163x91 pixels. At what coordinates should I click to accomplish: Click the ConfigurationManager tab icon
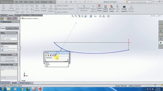tap(9, 18)
